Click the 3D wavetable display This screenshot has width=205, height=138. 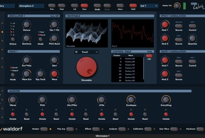click(87, 34)
